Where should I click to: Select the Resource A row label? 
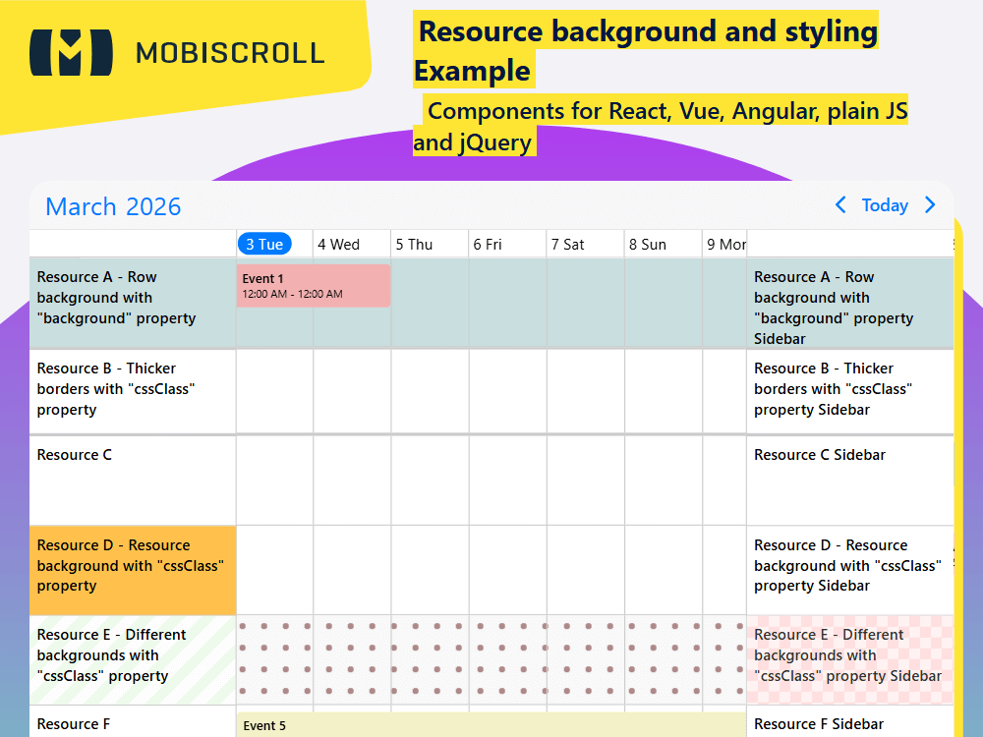(118, 298)
